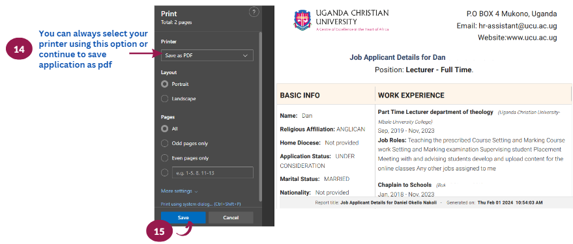Click the Total: 2 pages text

tap(176, 22)
